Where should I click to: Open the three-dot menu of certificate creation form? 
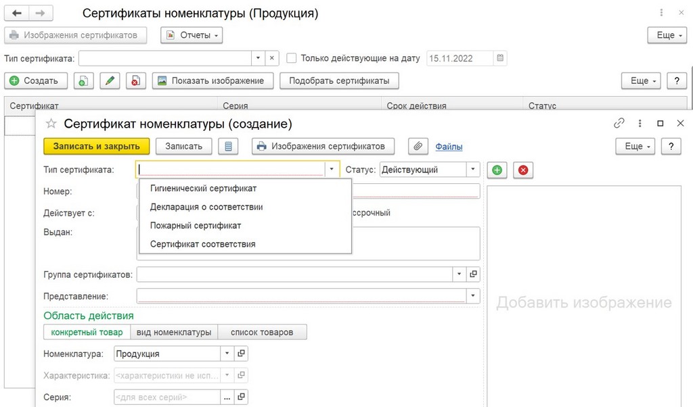coord(640,123)
